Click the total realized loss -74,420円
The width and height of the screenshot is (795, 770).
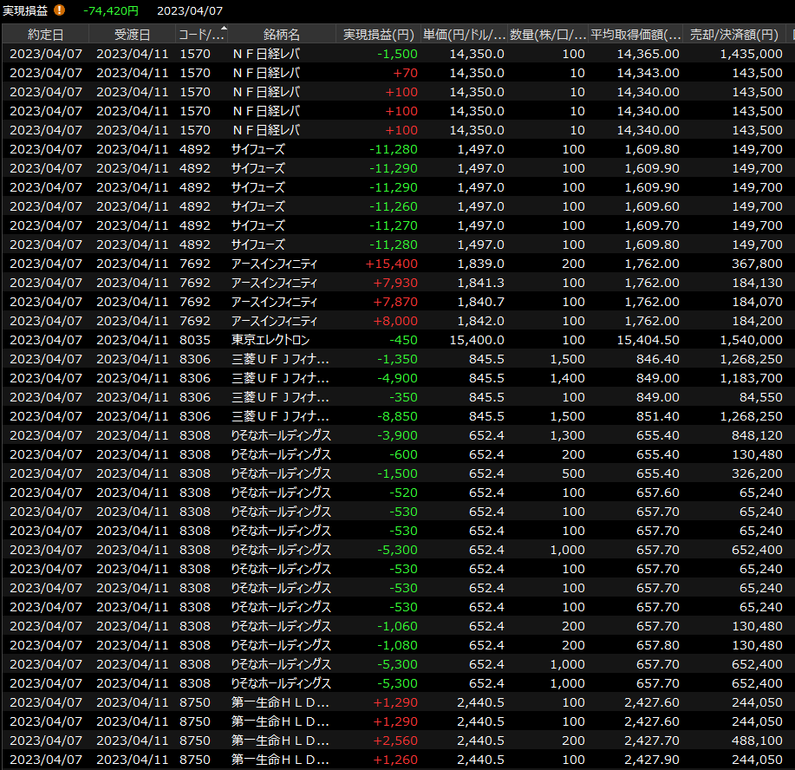tap(111, 10)
